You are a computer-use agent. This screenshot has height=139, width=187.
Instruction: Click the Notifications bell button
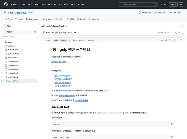pos(145,12)
